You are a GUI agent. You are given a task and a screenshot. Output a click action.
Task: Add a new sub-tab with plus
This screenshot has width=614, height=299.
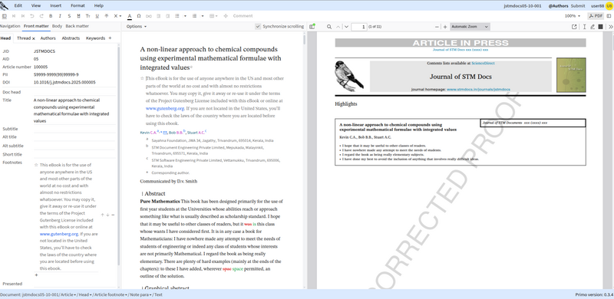click(x=110, y=38)
